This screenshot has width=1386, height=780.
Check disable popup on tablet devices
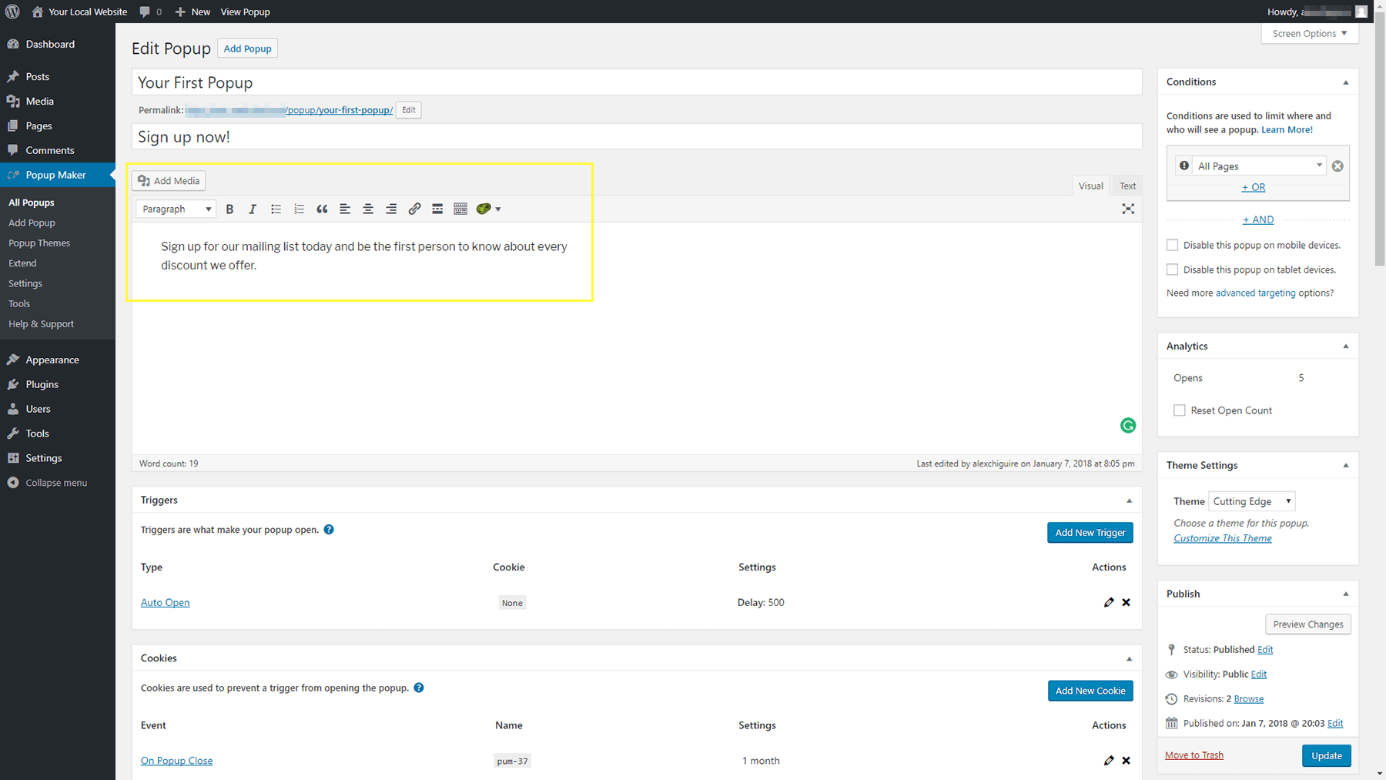click(1173, 269)
